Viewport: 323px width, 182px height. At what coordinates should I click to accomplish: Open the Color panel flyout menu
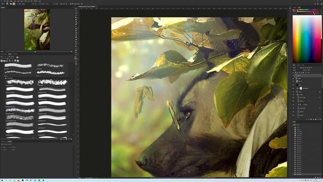322,8
